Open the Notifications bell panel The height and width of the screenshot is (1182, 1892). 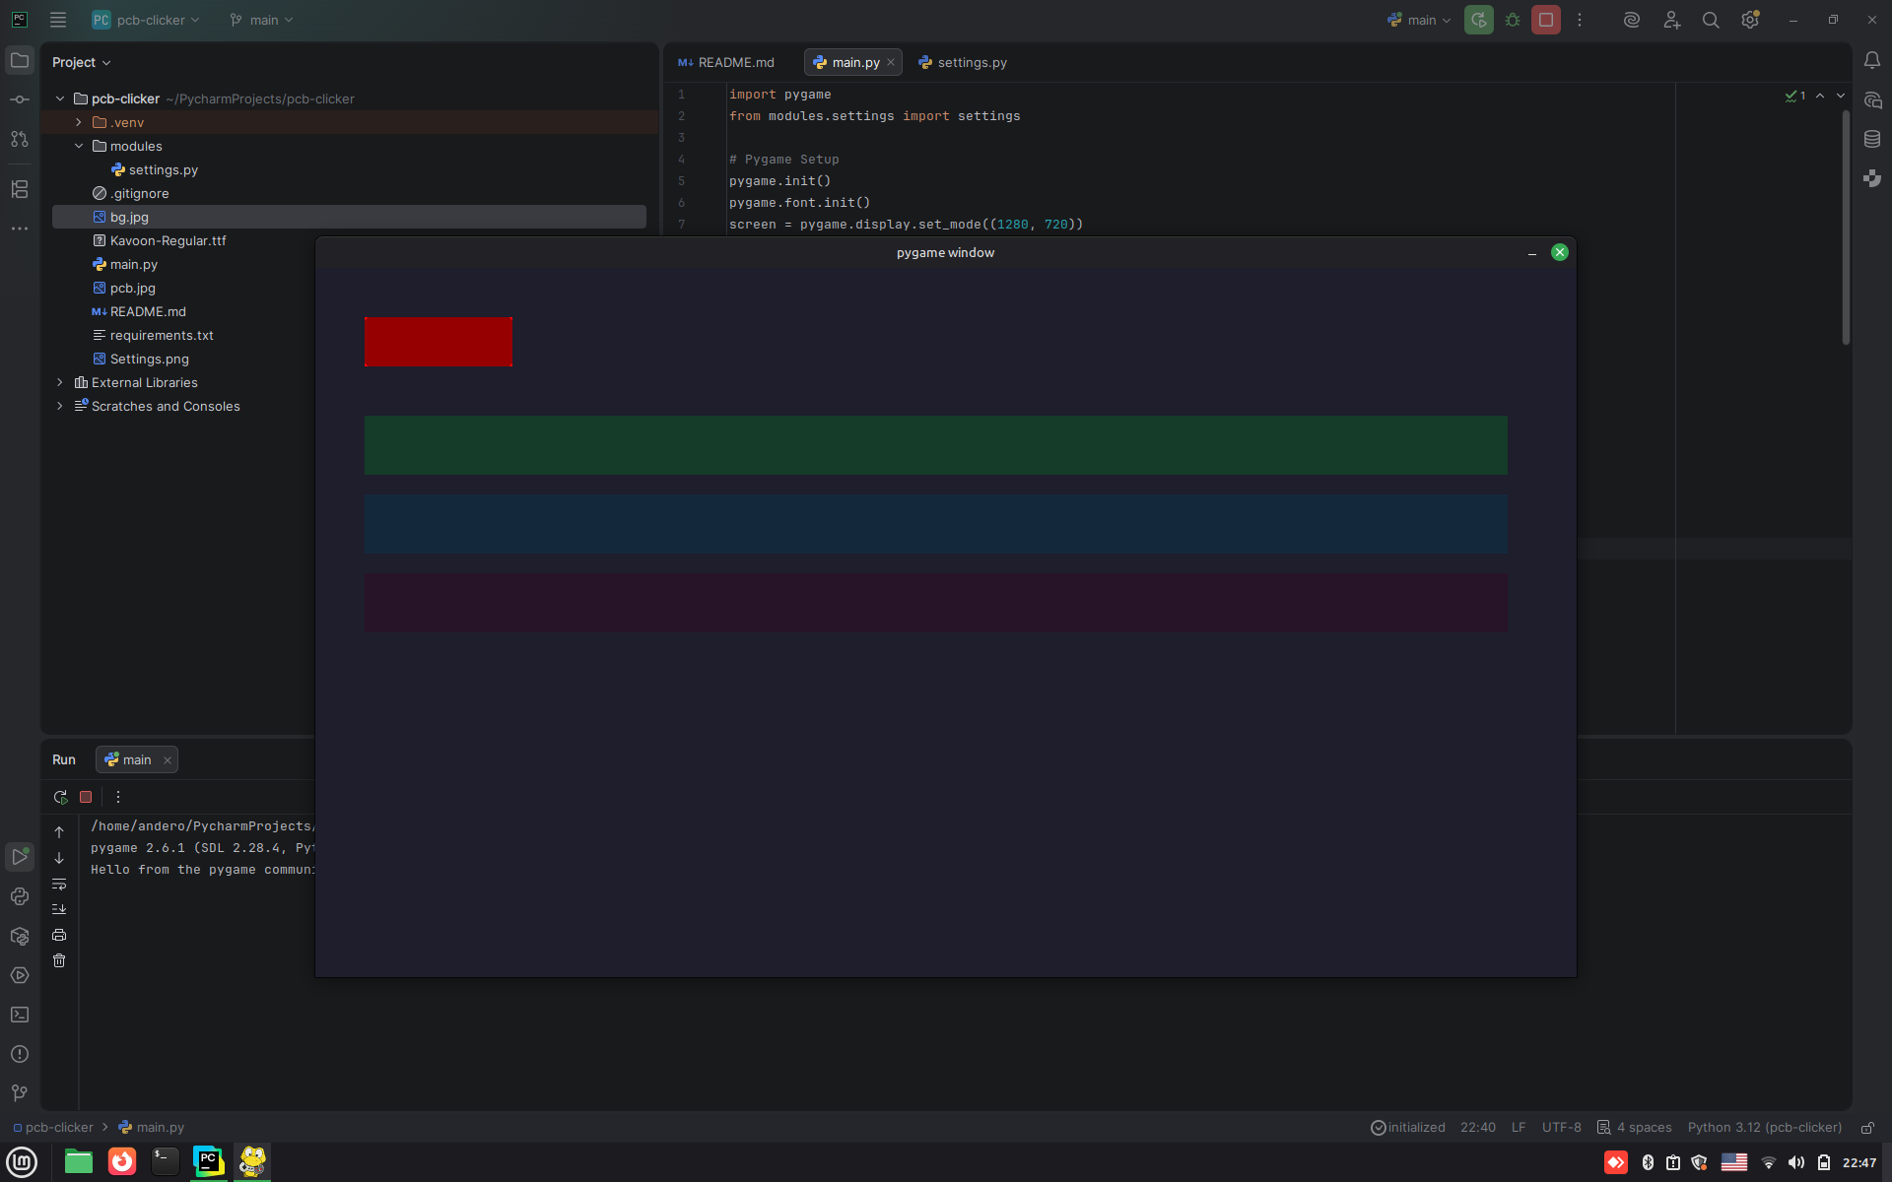tap(1872, 61)
